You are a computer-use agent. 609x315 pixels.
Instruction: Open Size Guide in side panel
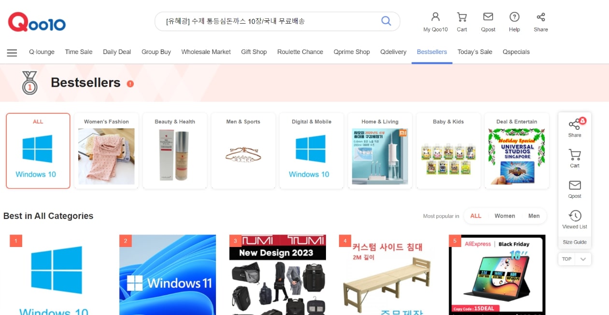[575, 242]
